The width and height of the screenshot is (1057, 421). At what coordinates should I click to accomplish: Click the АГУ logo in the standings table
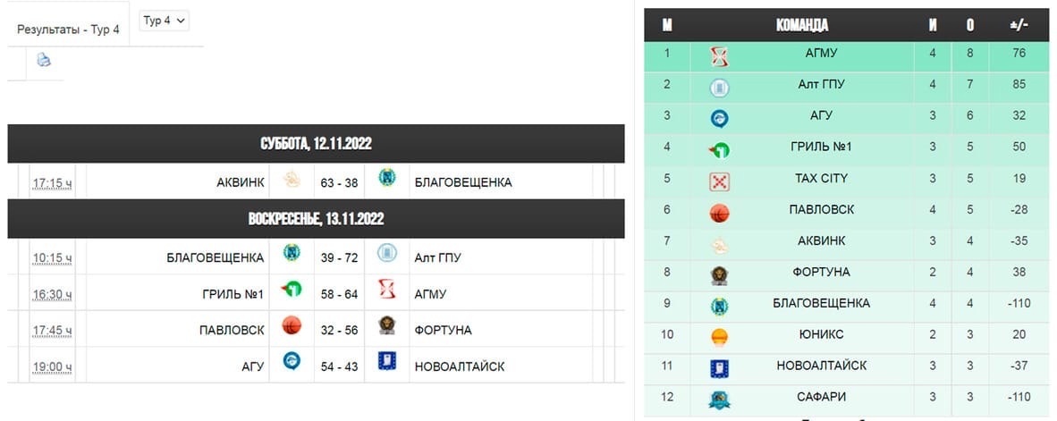tap(719, 119)
